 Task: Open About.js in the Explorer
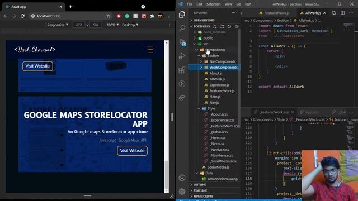[216, 73]
